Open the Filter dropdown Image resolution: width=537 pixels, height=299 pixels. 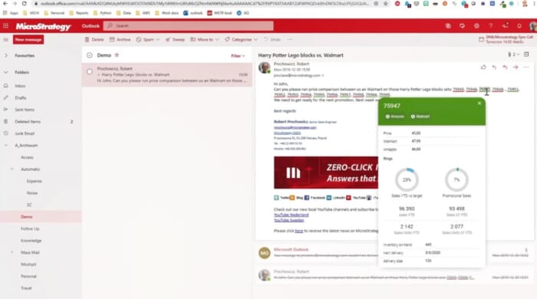[238, 56]
